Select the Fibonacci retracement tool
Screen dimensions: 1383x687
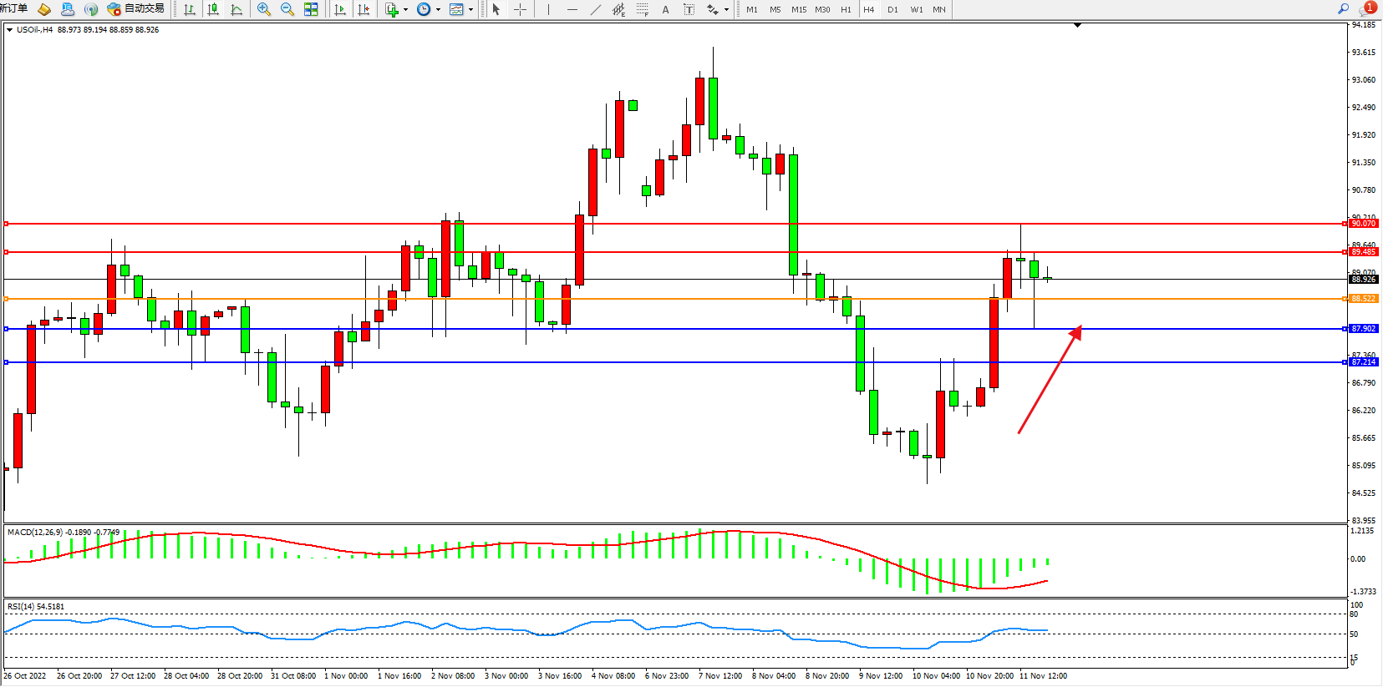point(642,9)
